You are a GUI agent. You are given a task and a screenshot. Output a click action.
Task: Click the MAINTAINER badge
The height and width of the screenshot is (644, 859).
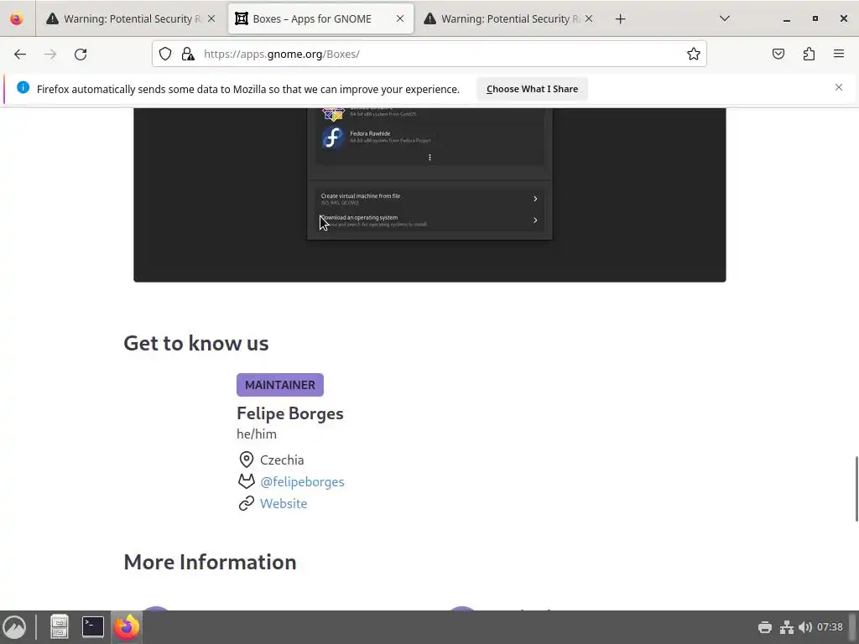280,385
